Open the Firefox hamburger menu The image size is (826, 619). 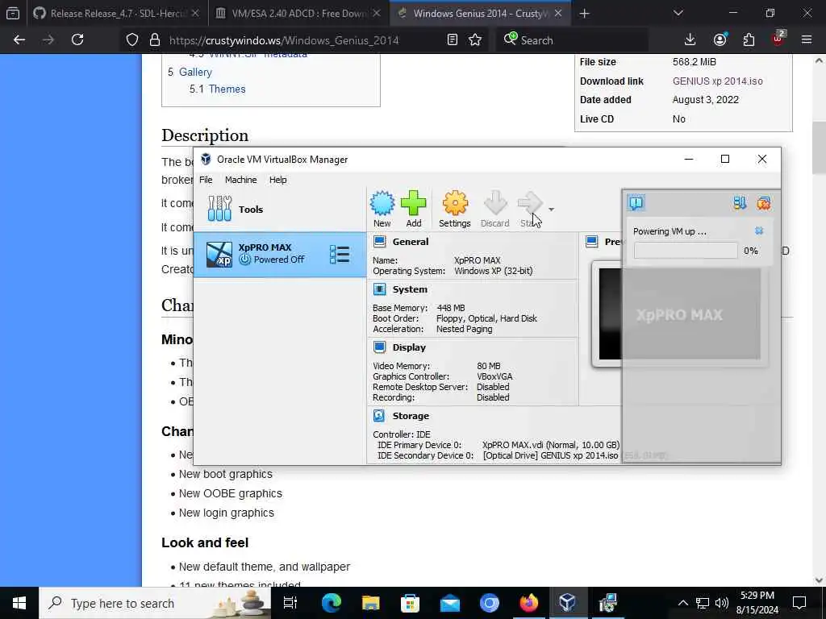(x=807, y=39)
